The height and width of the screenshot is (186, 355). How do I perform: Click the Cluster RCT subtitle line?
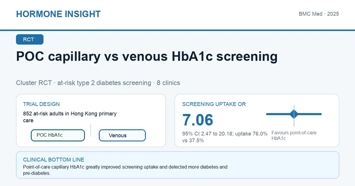coord(98,83)
